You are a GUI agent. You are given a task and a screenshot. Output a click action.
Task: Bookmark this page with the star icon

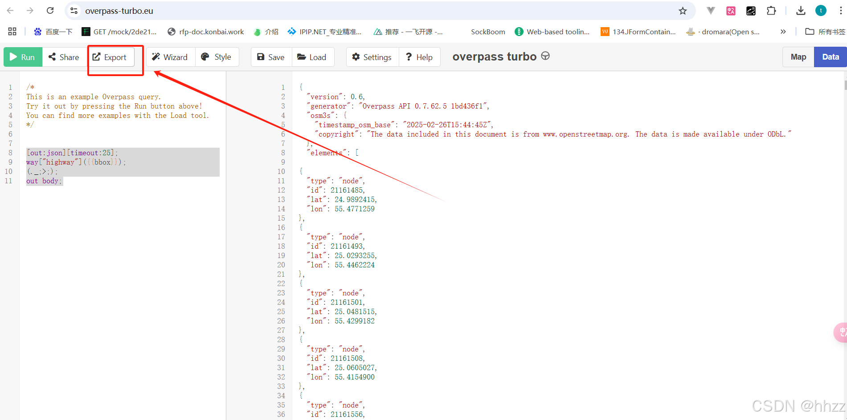pos(683,11)
